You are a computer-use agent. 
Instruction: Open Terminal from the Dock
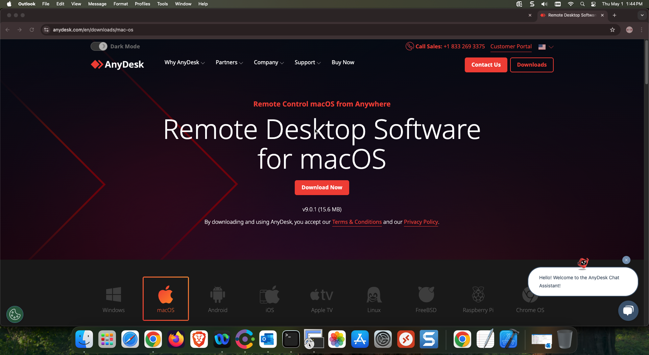click(x=291, y=339)
